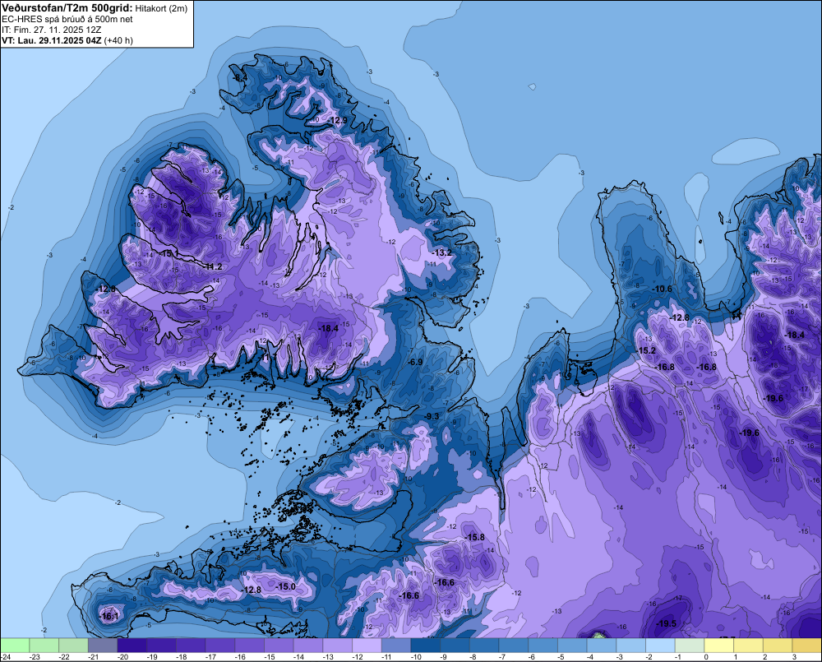Click the line 'EC-HRES spá brúuð á 500m net'

(x=67, y=20)
